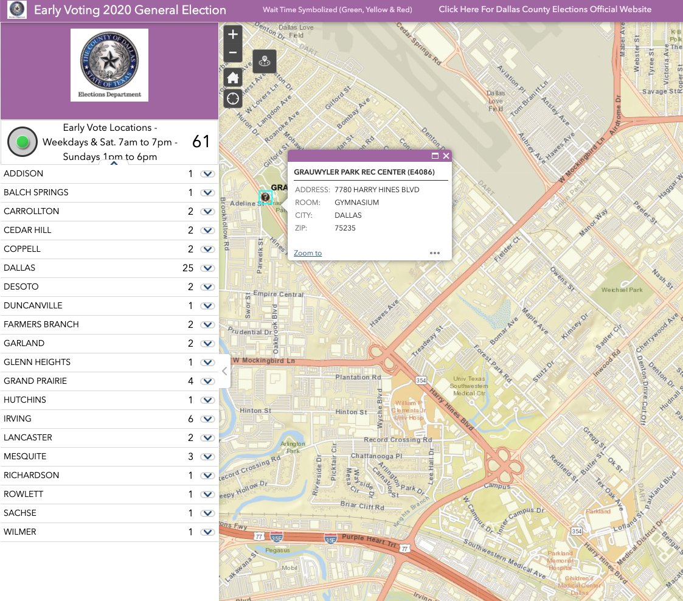This screenshot has width=683, height=601.
Task: Zoom out on the map
Action: coord(233,53)
